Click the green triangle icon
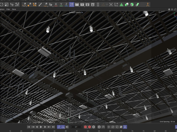Viewport: 177px width, 132px height. click(x=121, y=5)
